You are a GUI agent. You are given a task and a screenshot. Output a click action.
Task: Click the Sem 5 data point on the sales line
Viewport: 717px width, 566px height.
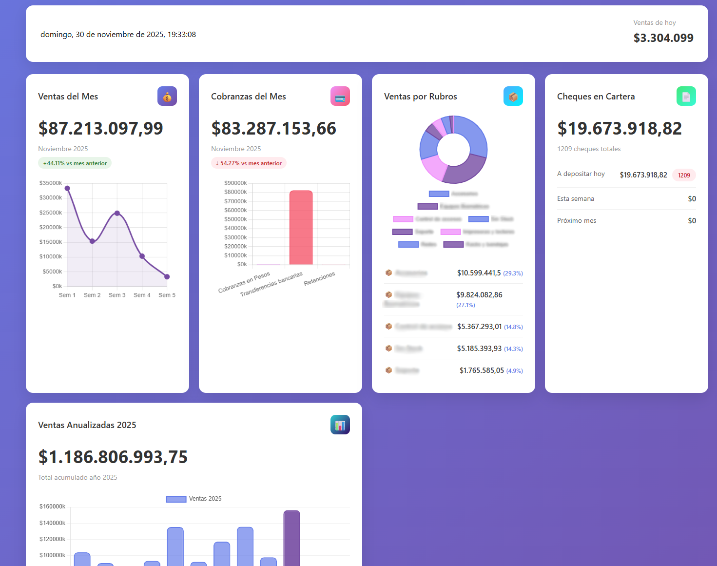click(167, 277)
